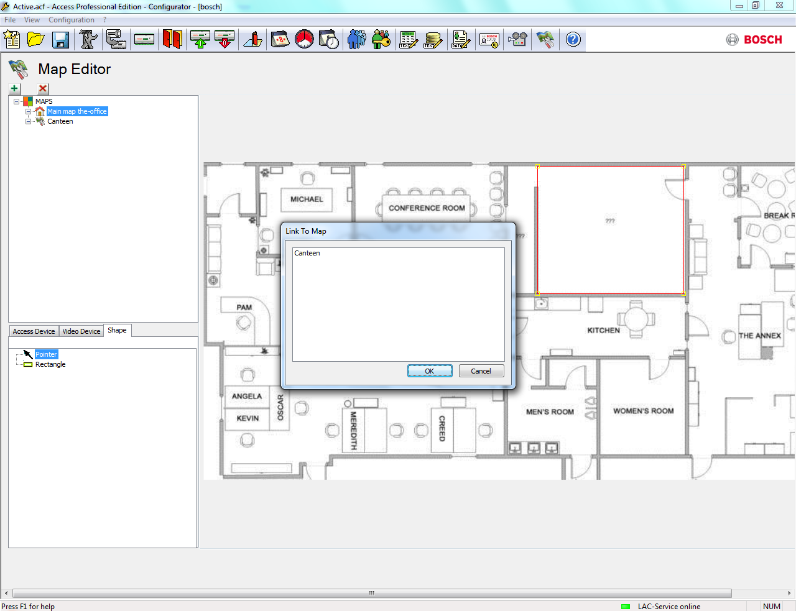Open the Configuration menu
The width and height of the screenshot is (796, 611).
(72, 20)
